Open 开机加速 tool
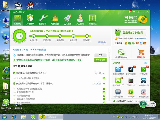The height and width of the screenshot is (120, 160). [131, 82]
